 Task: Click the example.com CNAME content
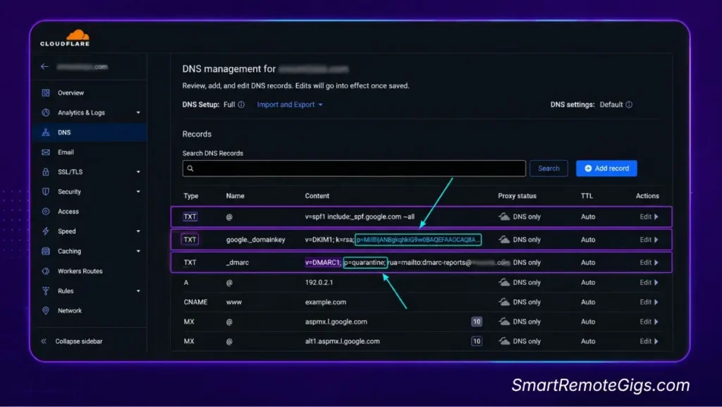click(x=326, y=302)
